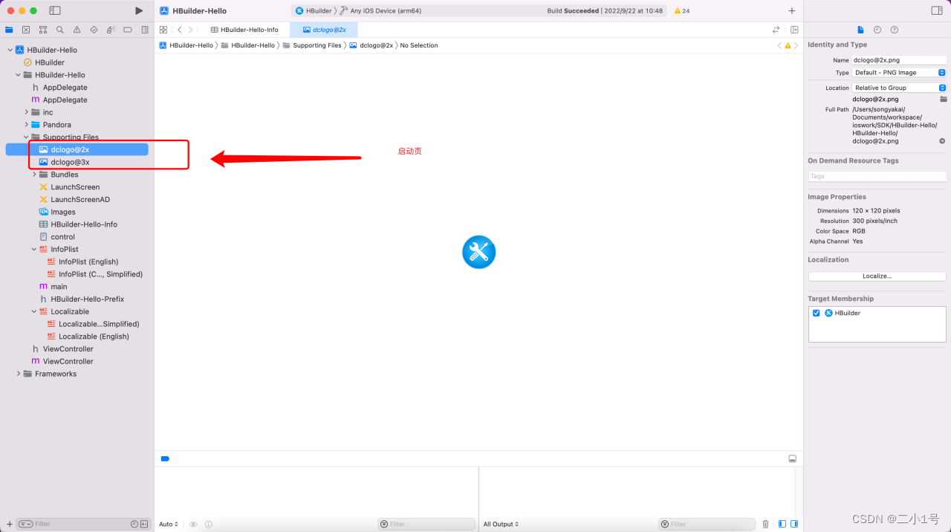951x532 pixels.
Task: Open the related items grid menu
Action: tap(163, 30)
